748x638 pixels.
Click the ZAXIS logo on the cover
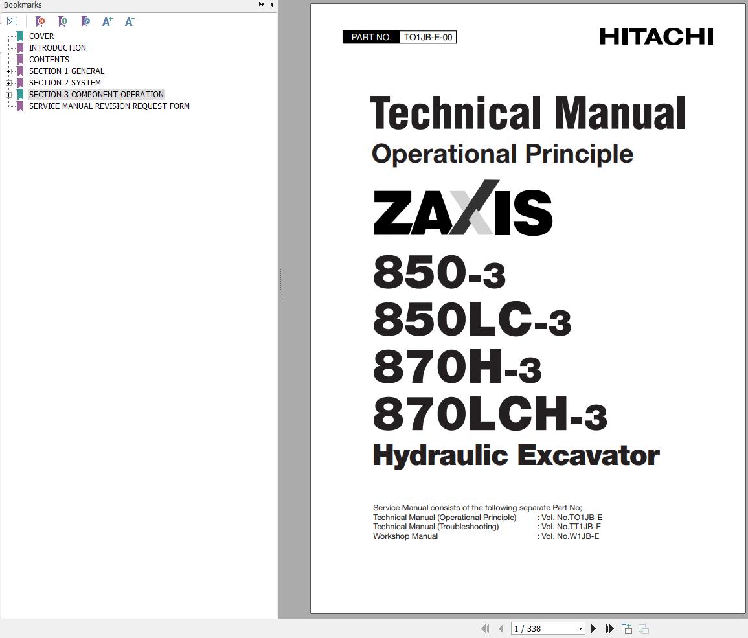tap(462, 208)
